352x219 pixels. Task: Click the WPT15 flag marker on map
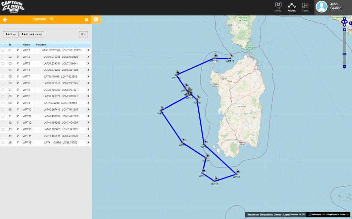pyautogui.click(x=231, y=56)
